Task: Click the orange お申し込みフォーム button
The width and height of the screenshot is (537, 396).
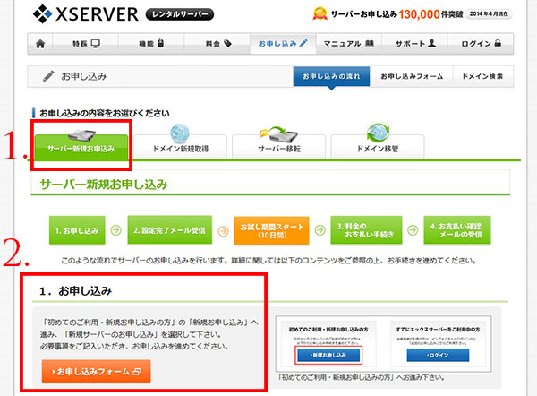Action: coord(95,371)
